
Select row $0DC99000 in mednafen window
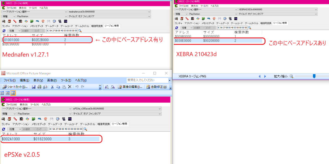coord(47,44)
